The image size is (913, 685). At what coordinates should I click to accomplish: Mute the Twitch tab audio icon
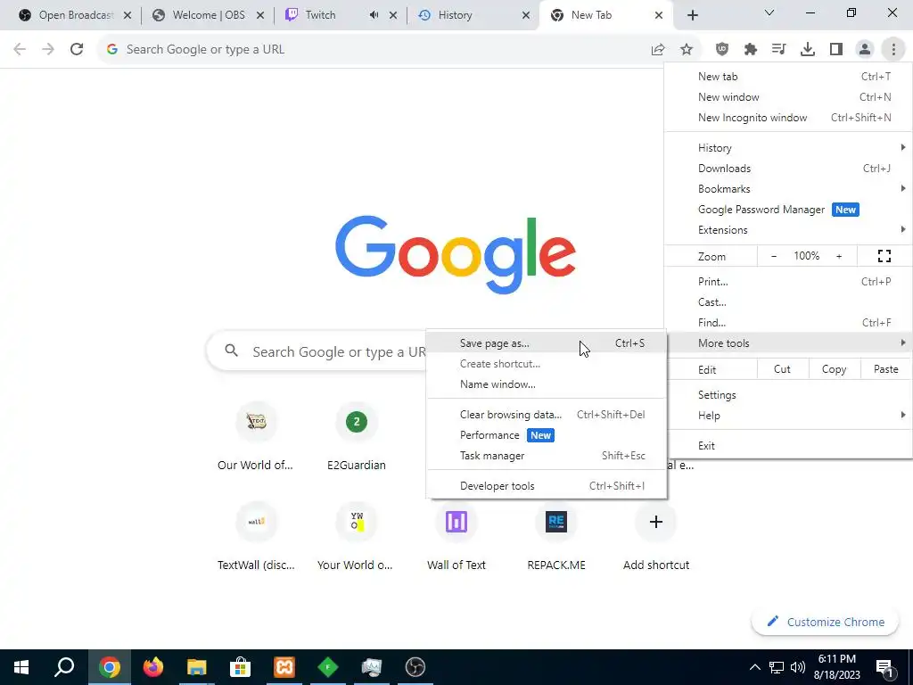(x=374, y=15)
